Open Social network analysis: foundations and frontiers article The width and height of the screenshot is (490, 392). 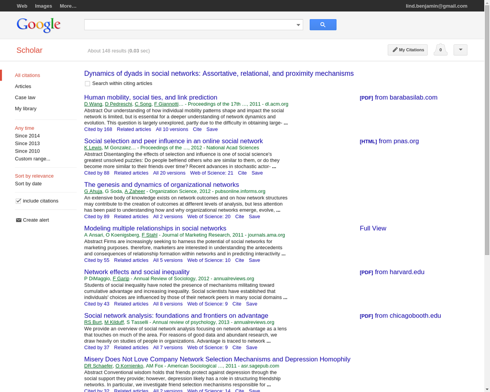pyautogui.click(x=176, y=316)
